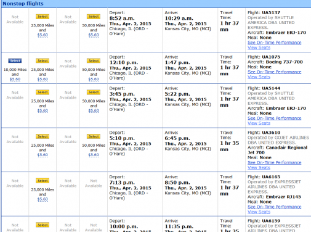Open On-Time Performance for flight UA5137
Viewport: 311px width, 232px height.
coord(275,43)
